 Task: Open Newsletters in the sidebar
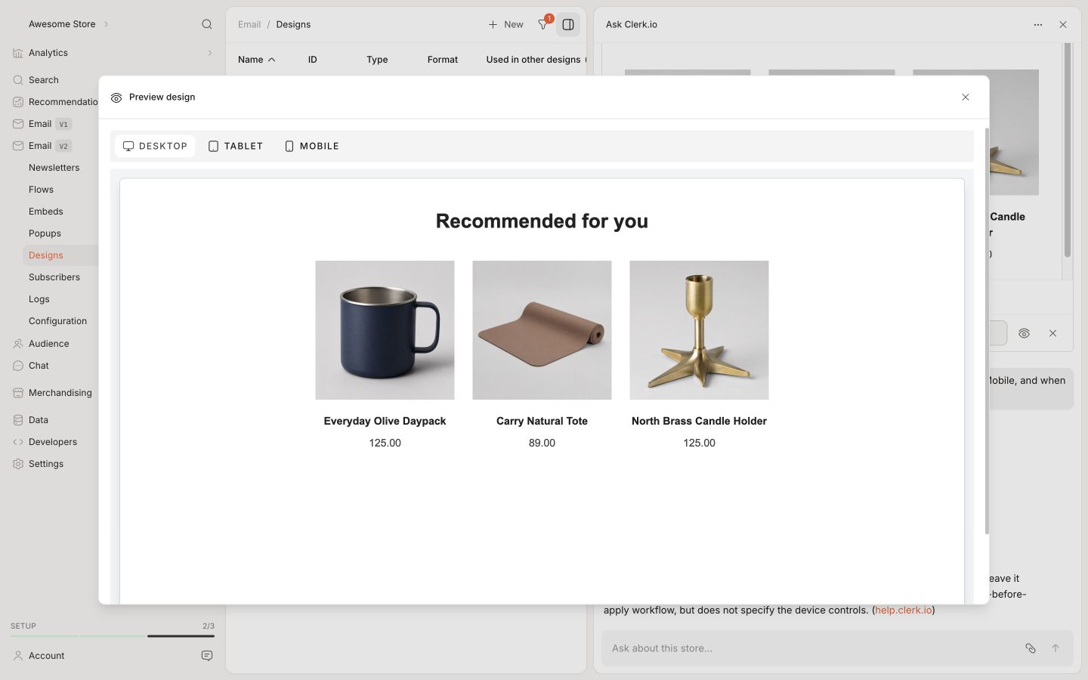54,168
